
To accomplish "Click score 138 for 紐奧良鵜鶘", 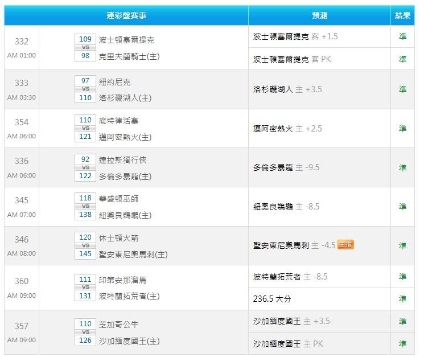I will pos(85,215).
